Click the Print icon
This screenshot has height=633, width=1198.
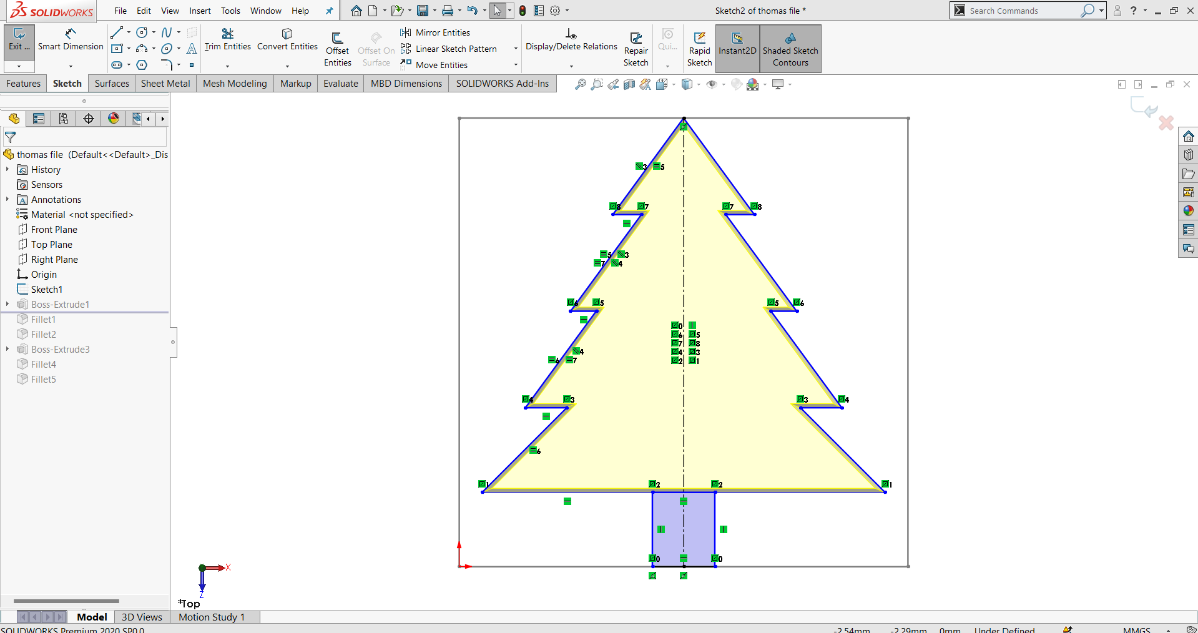(448, 11)
